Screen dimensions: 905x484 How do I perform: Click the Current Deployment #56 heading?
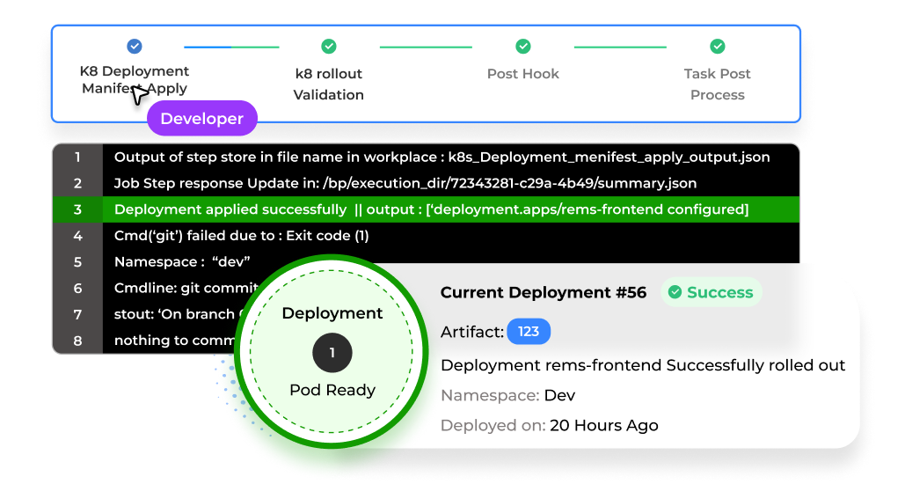click(543, 292)
